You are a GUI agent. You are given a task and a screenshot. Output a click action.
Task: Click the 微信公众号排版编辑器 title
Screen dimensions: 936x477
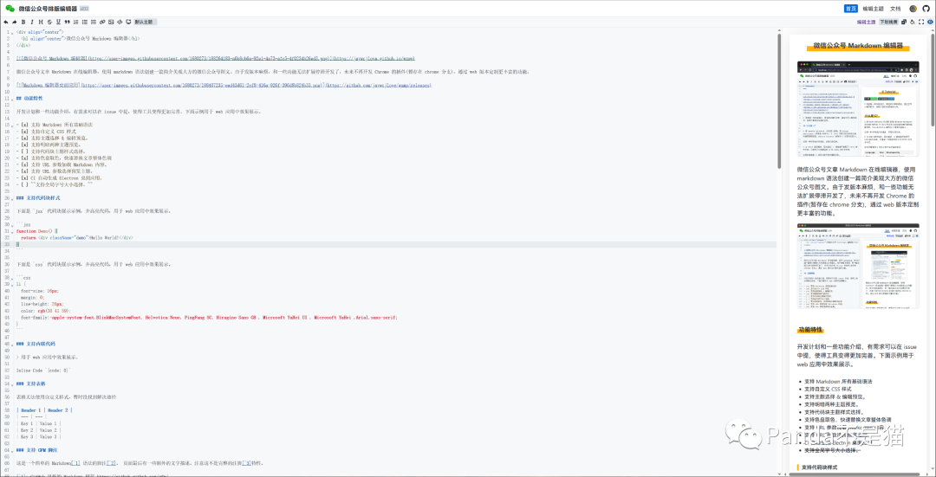tap(48, 9)
